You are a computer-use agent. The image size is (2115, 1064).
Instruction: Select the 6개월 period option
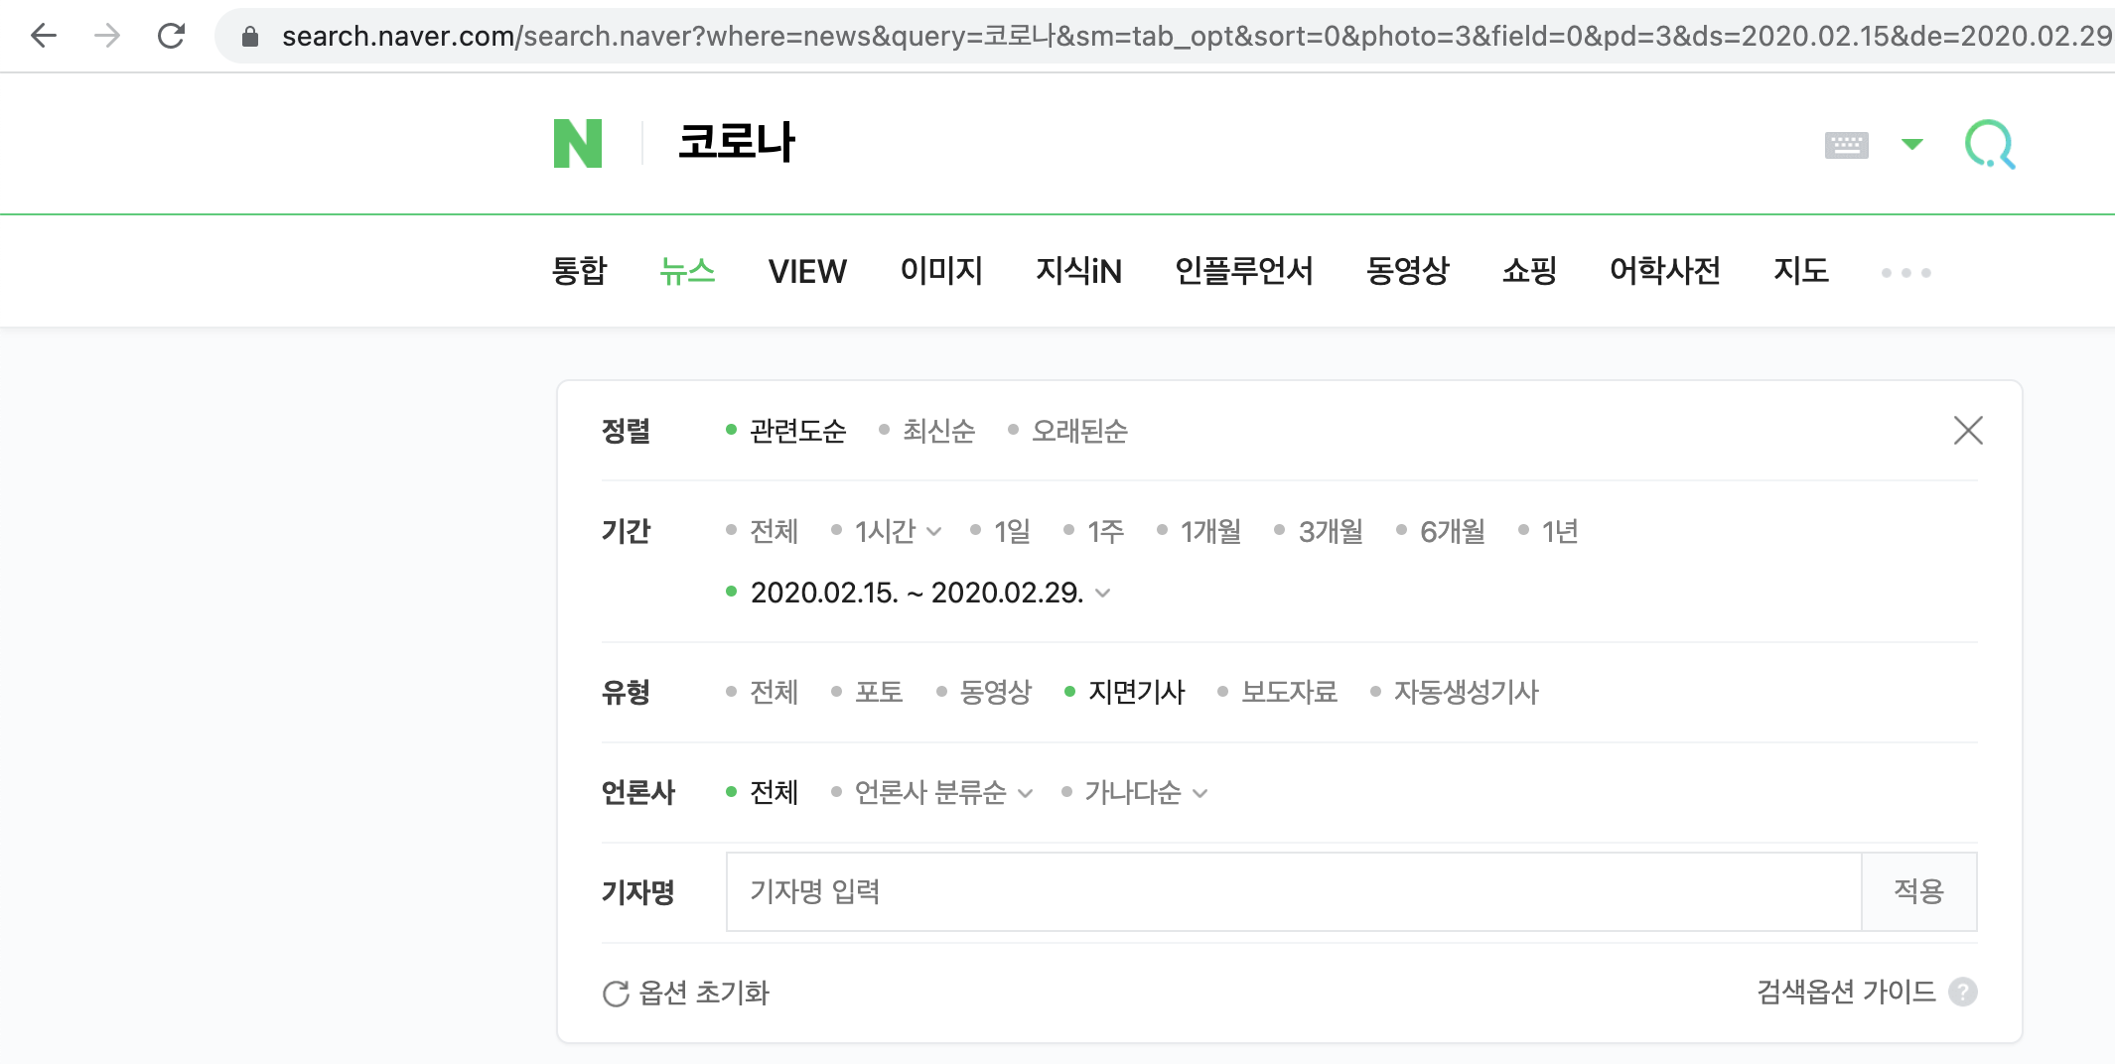pyautogui.click(x=1452, y=531)
